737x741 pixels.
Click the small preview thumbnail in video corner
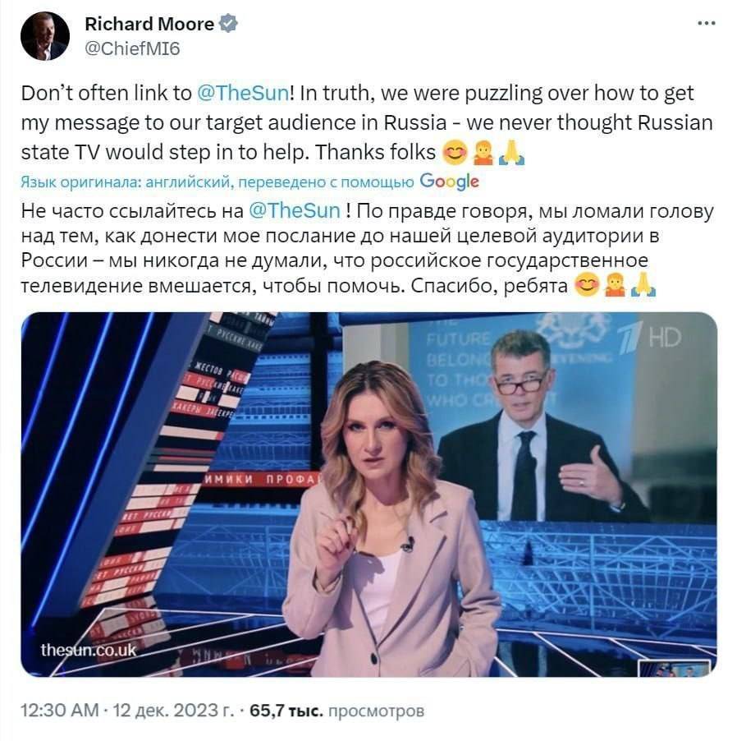pyautogui.click(x=674, y=668)
